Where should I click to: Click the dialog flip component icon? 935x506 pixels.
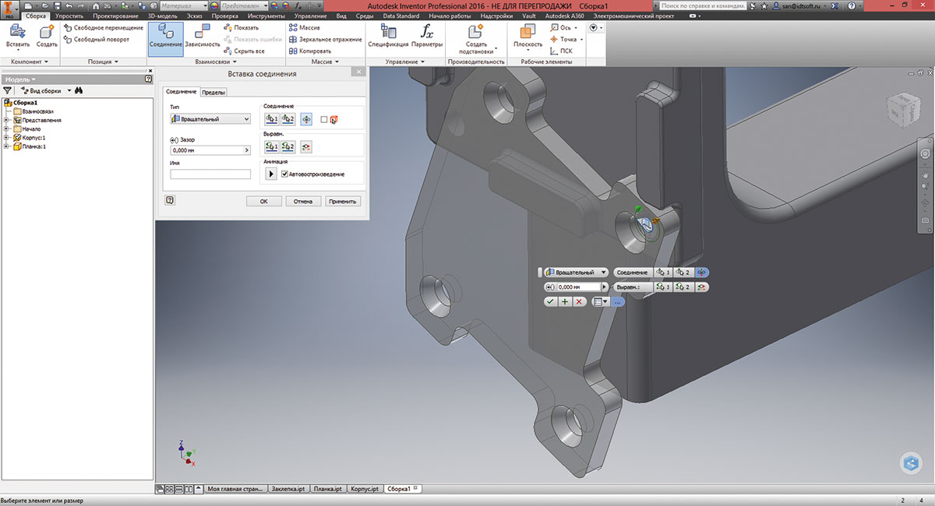point(306,119)
